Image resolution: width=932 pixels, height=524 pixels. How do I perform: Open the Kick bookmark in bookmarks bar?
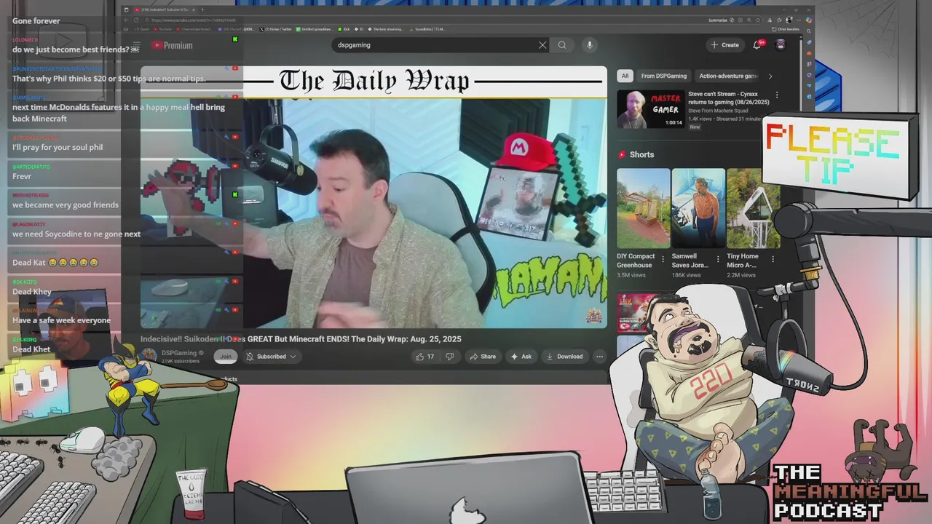[x=344, y=29]
